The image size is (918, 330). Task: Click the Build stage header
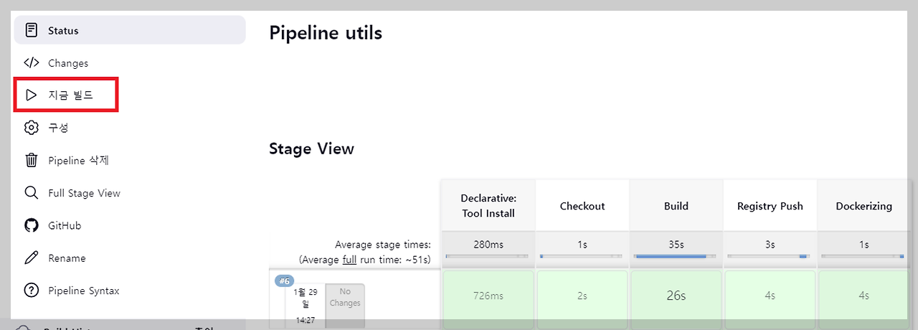click(676, 205)
